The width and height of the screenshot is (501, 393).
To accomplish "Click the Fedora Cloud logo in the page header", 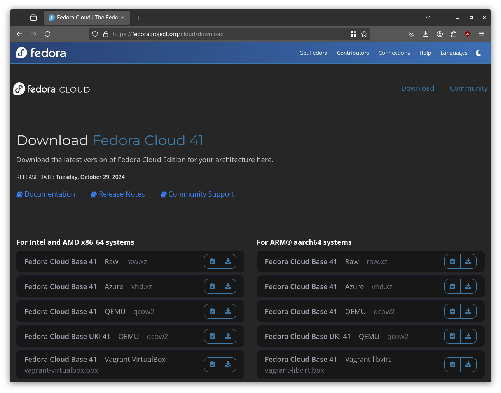I will point(51,89).
